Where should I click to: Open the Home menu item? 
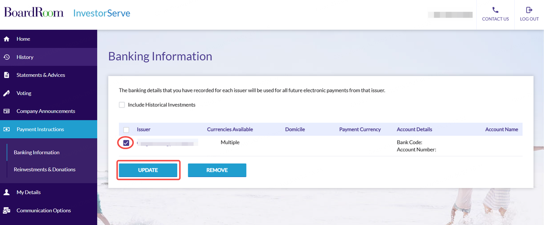(48, 39)
